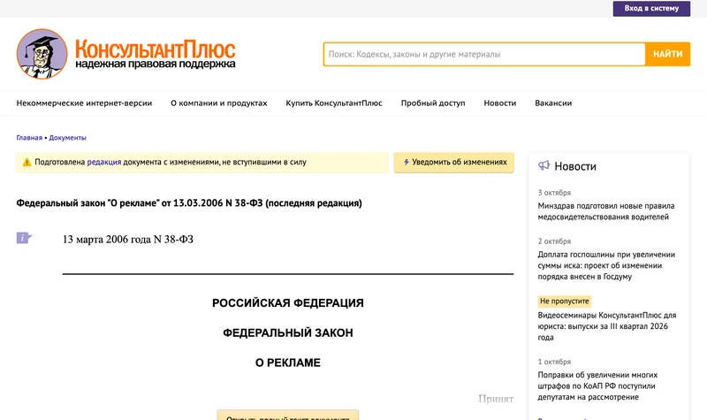Click the megaphone icon beside Новости heading
Image resolution: width=707 pixels, height=420 pixels.
pyautogui.click(x=544, y=165)
